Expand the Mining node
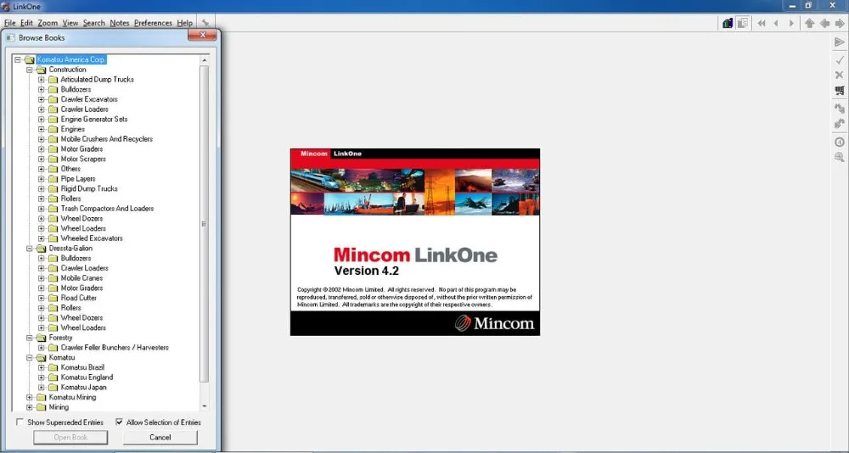The height and width of the screenshot is (453, 849). [30, 407]
